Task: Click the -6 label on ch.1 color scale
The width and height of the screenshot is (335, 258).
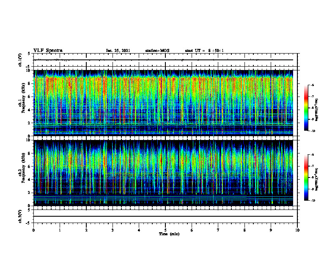Action: (x=312, y=85)
